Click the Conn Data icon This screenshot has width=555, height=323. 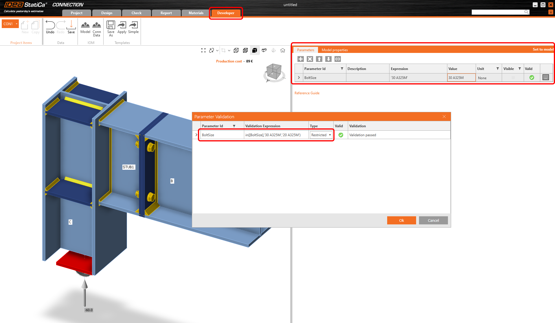(97, 27)
